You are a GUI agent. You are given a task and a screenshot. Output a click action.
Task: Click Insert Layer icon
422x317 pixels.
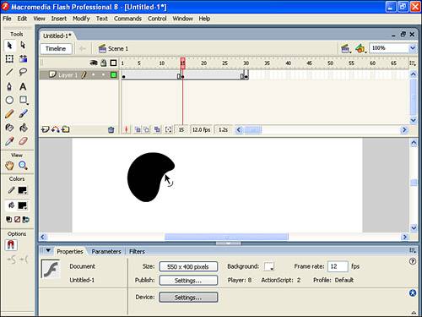(x=45, y=129)
